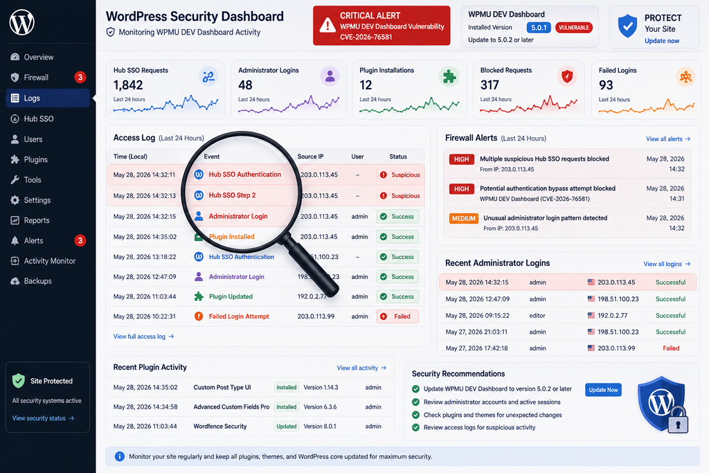Select Logs in the sidebar
Viewport: 709px width, 473px height.
(48, 98)
